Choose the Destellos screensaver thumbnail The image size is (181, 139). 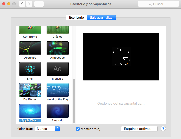(x=30, y=48)
